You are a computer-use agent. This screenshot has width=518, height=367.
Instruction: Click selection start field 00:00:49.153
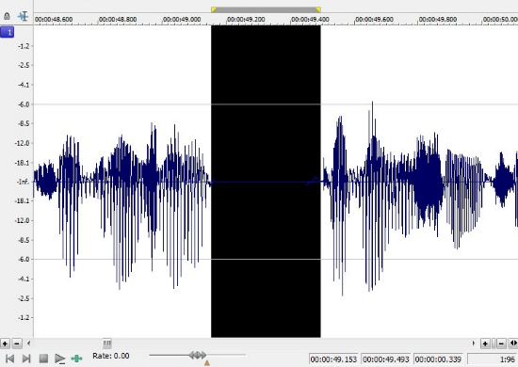click(333, 359)
